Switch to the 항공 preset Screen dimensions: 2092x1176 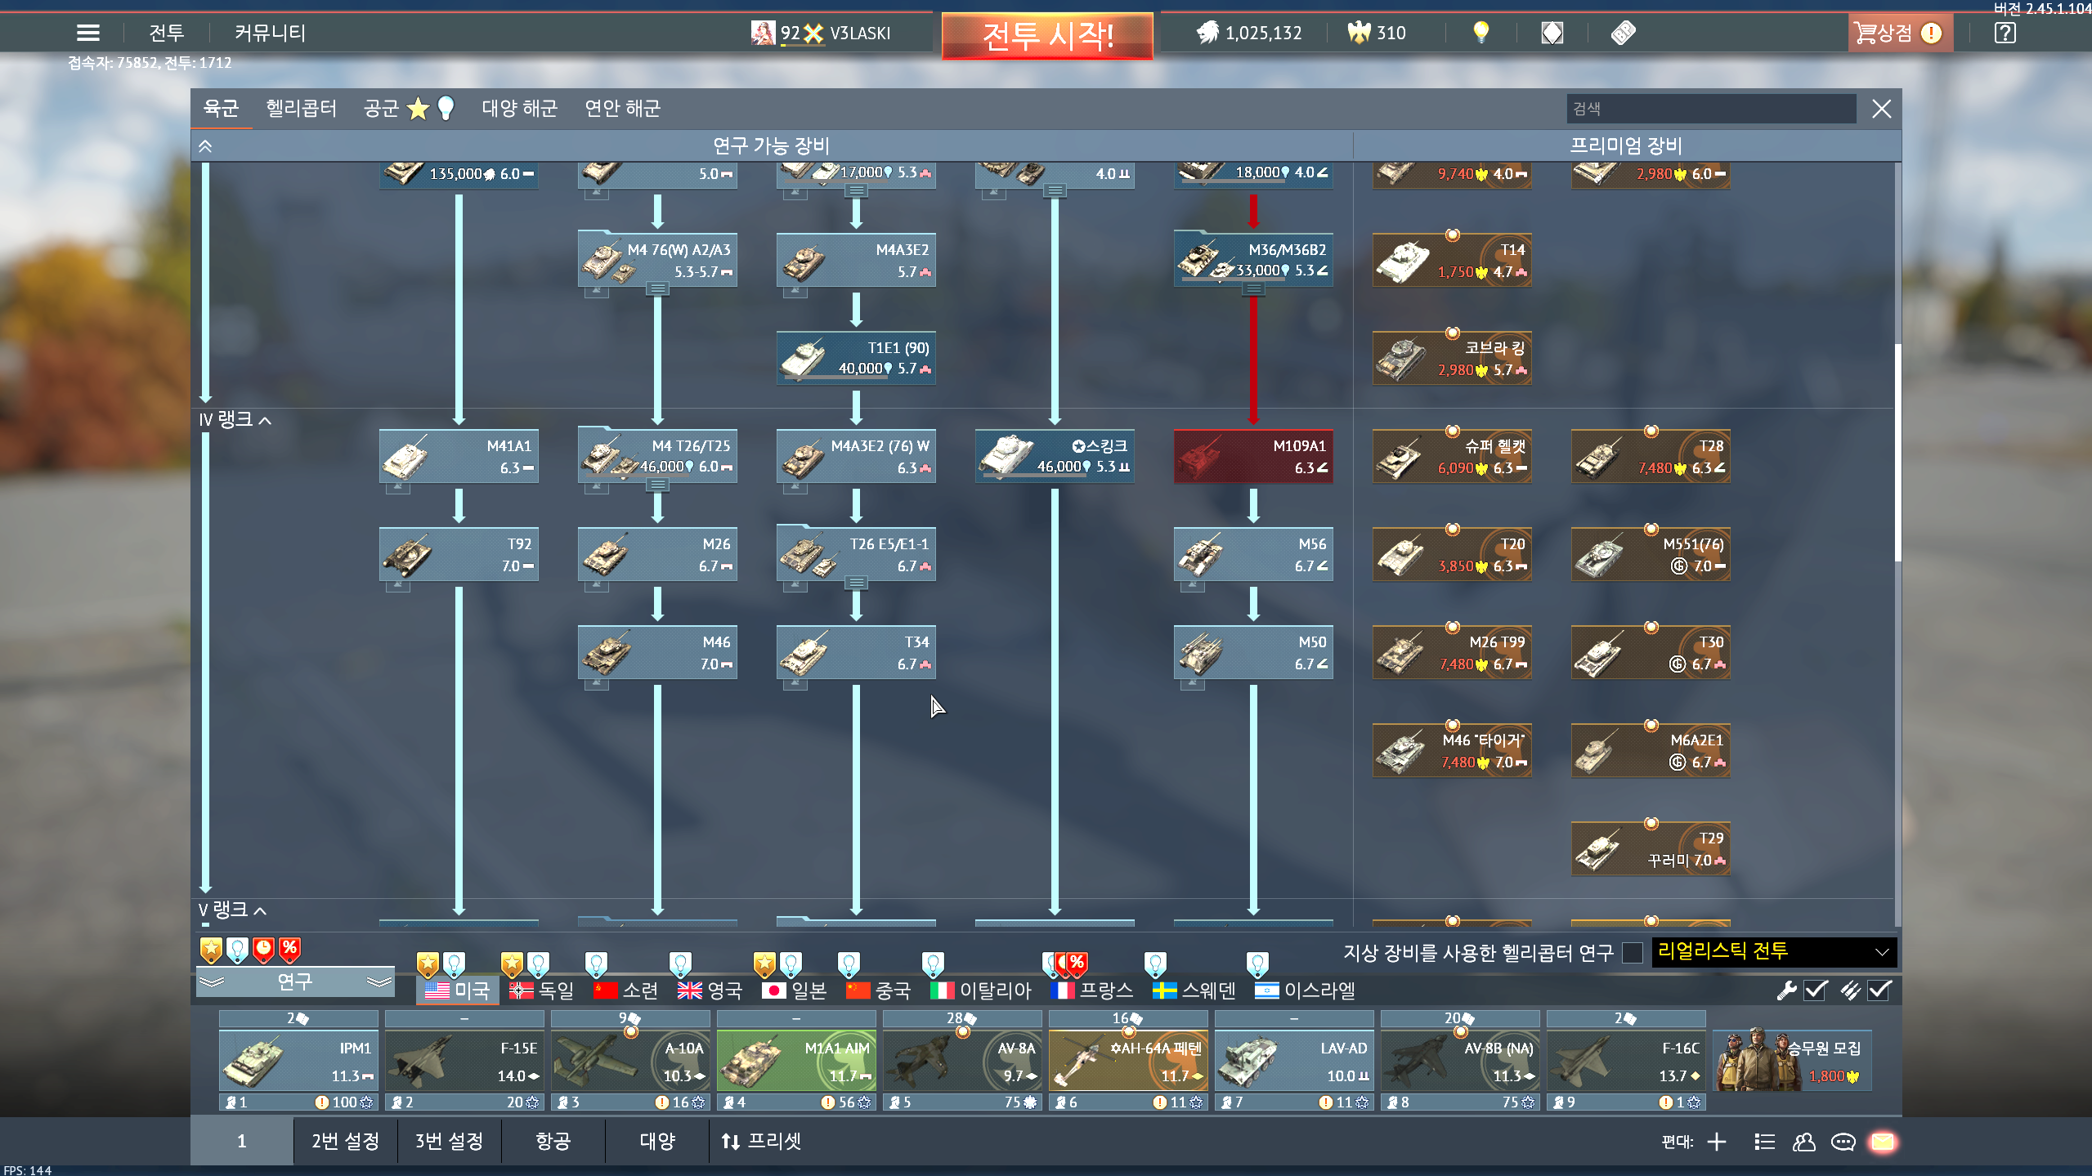(x=553, y=1141)
